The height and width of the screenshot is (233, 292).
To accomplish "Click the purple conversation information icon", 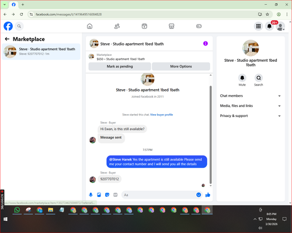I will (206, 44).
